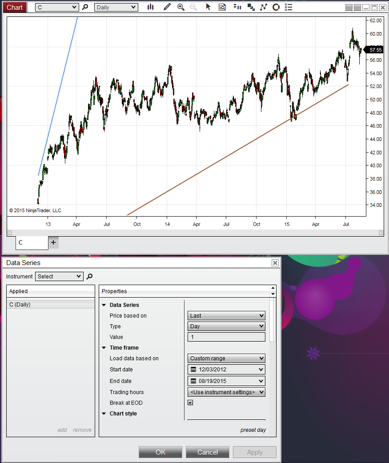The image size is (389, 463).
Task: Open the indicators icon in toolbar
Action: 251,7
